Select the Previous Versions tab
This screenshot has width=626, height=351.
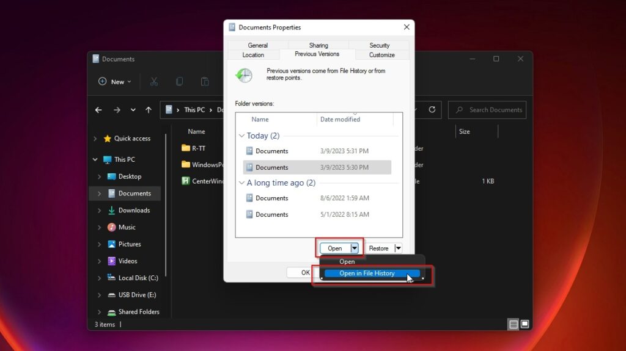(x=317, y=54)
